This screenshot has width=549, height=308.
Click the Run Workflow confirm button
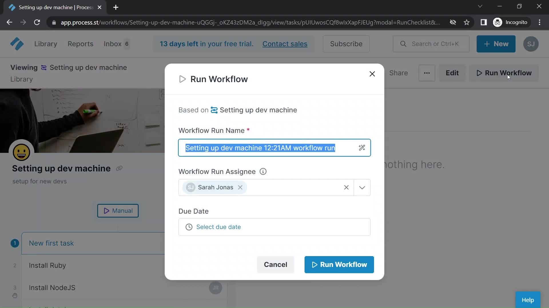coord(339,264)
